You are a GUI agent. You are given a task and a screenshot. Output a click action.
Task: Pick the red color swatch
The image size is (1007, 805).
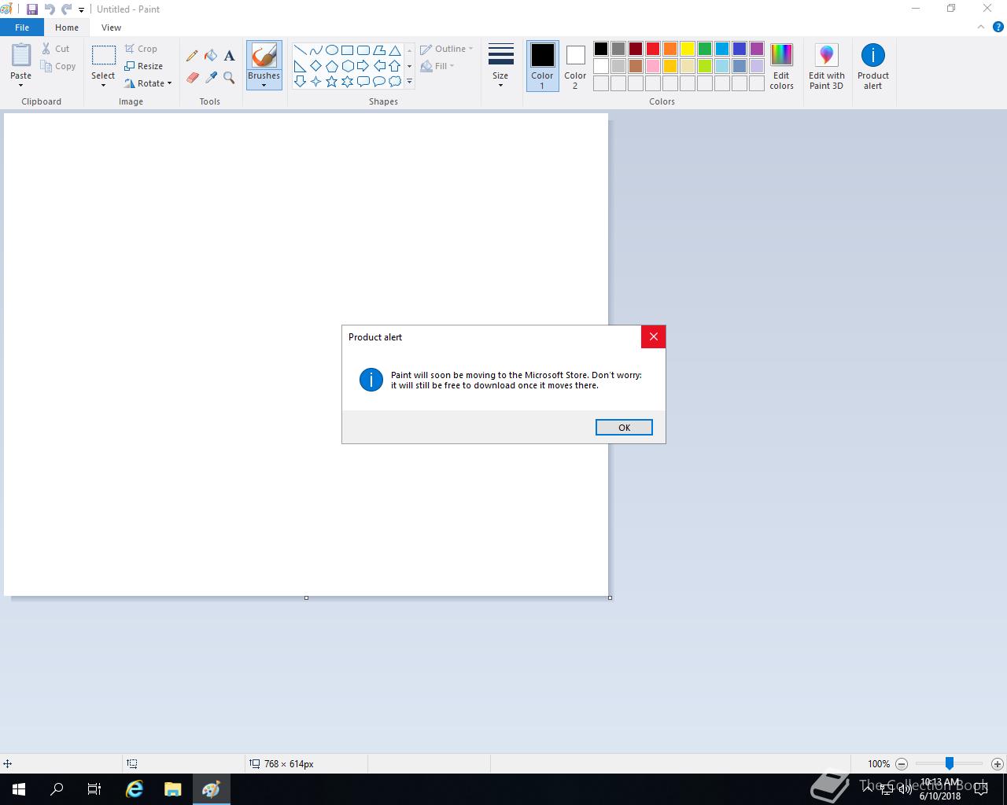tap(653, 50)
